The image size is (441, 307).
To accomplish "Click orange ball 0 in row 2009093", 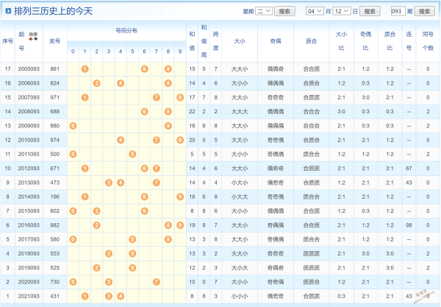I will tap(73, 126).
